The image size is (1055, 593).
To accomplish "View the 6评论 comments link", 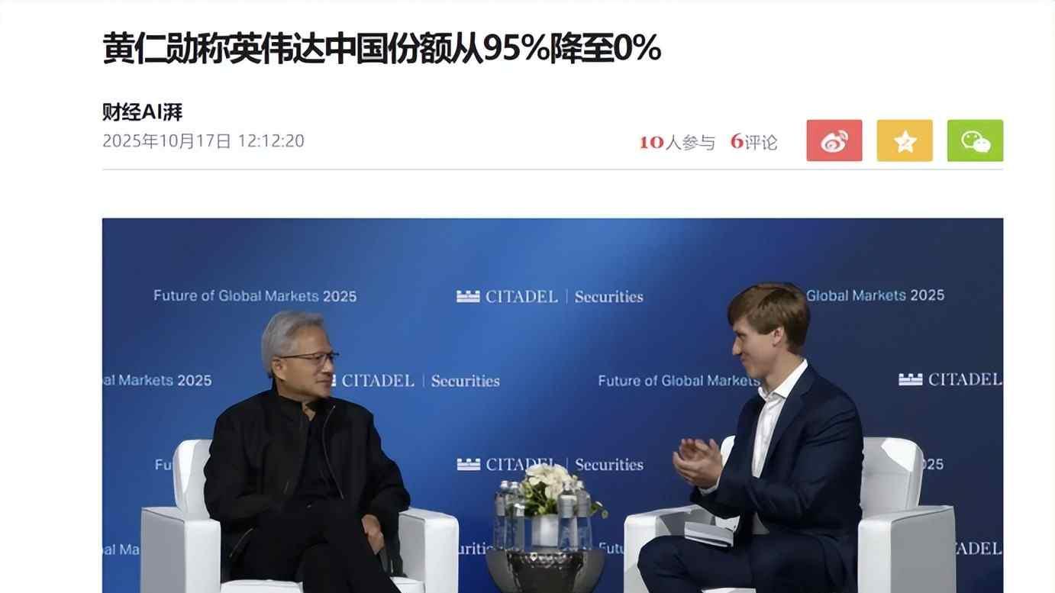I will click(x=753, y=142).
